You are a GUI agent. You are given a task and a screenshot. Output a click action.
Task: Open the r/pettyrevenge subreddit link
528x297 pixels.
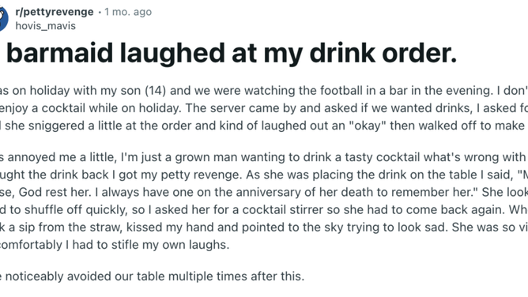coord(55,12)
